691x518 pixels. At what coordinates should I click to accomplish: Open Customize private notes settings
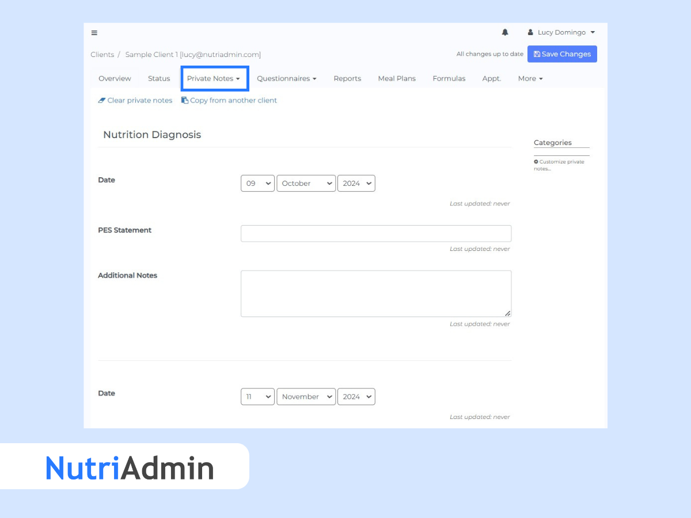[x=561, y=165]
